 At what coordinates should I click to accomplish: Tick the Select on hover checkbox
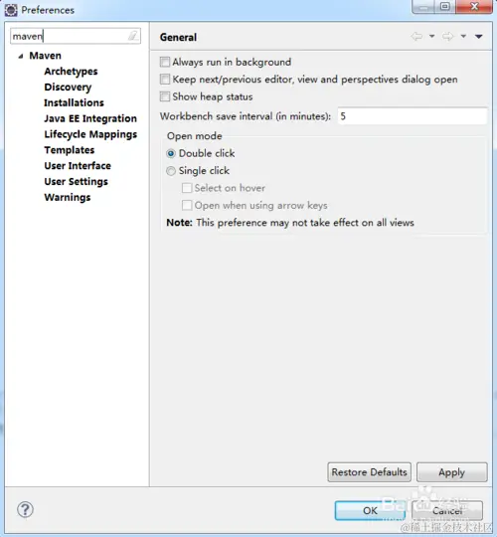click(187, 188)
